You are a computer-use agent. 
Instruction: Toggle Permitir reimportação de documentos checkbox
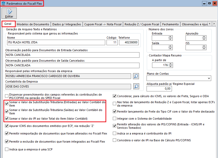[x=7, y=133]
